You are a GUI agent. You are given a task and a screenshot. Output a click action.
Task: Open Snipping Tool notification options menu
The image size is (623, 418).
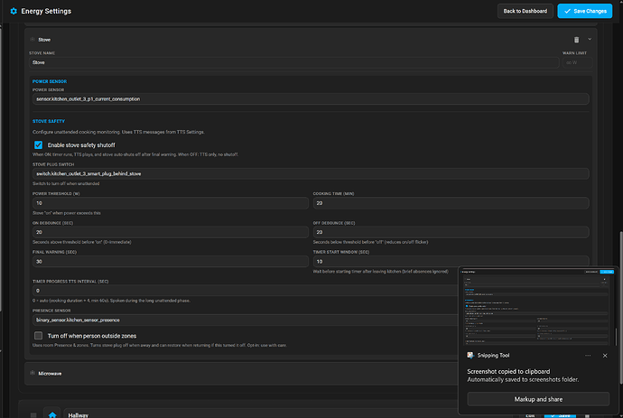(588, 356)
